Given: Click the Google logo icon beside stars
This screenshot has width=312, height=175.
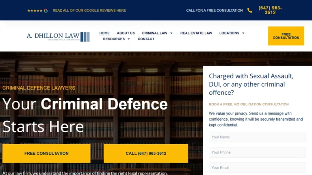Looking at the screenshot, I should click(46, 11).
